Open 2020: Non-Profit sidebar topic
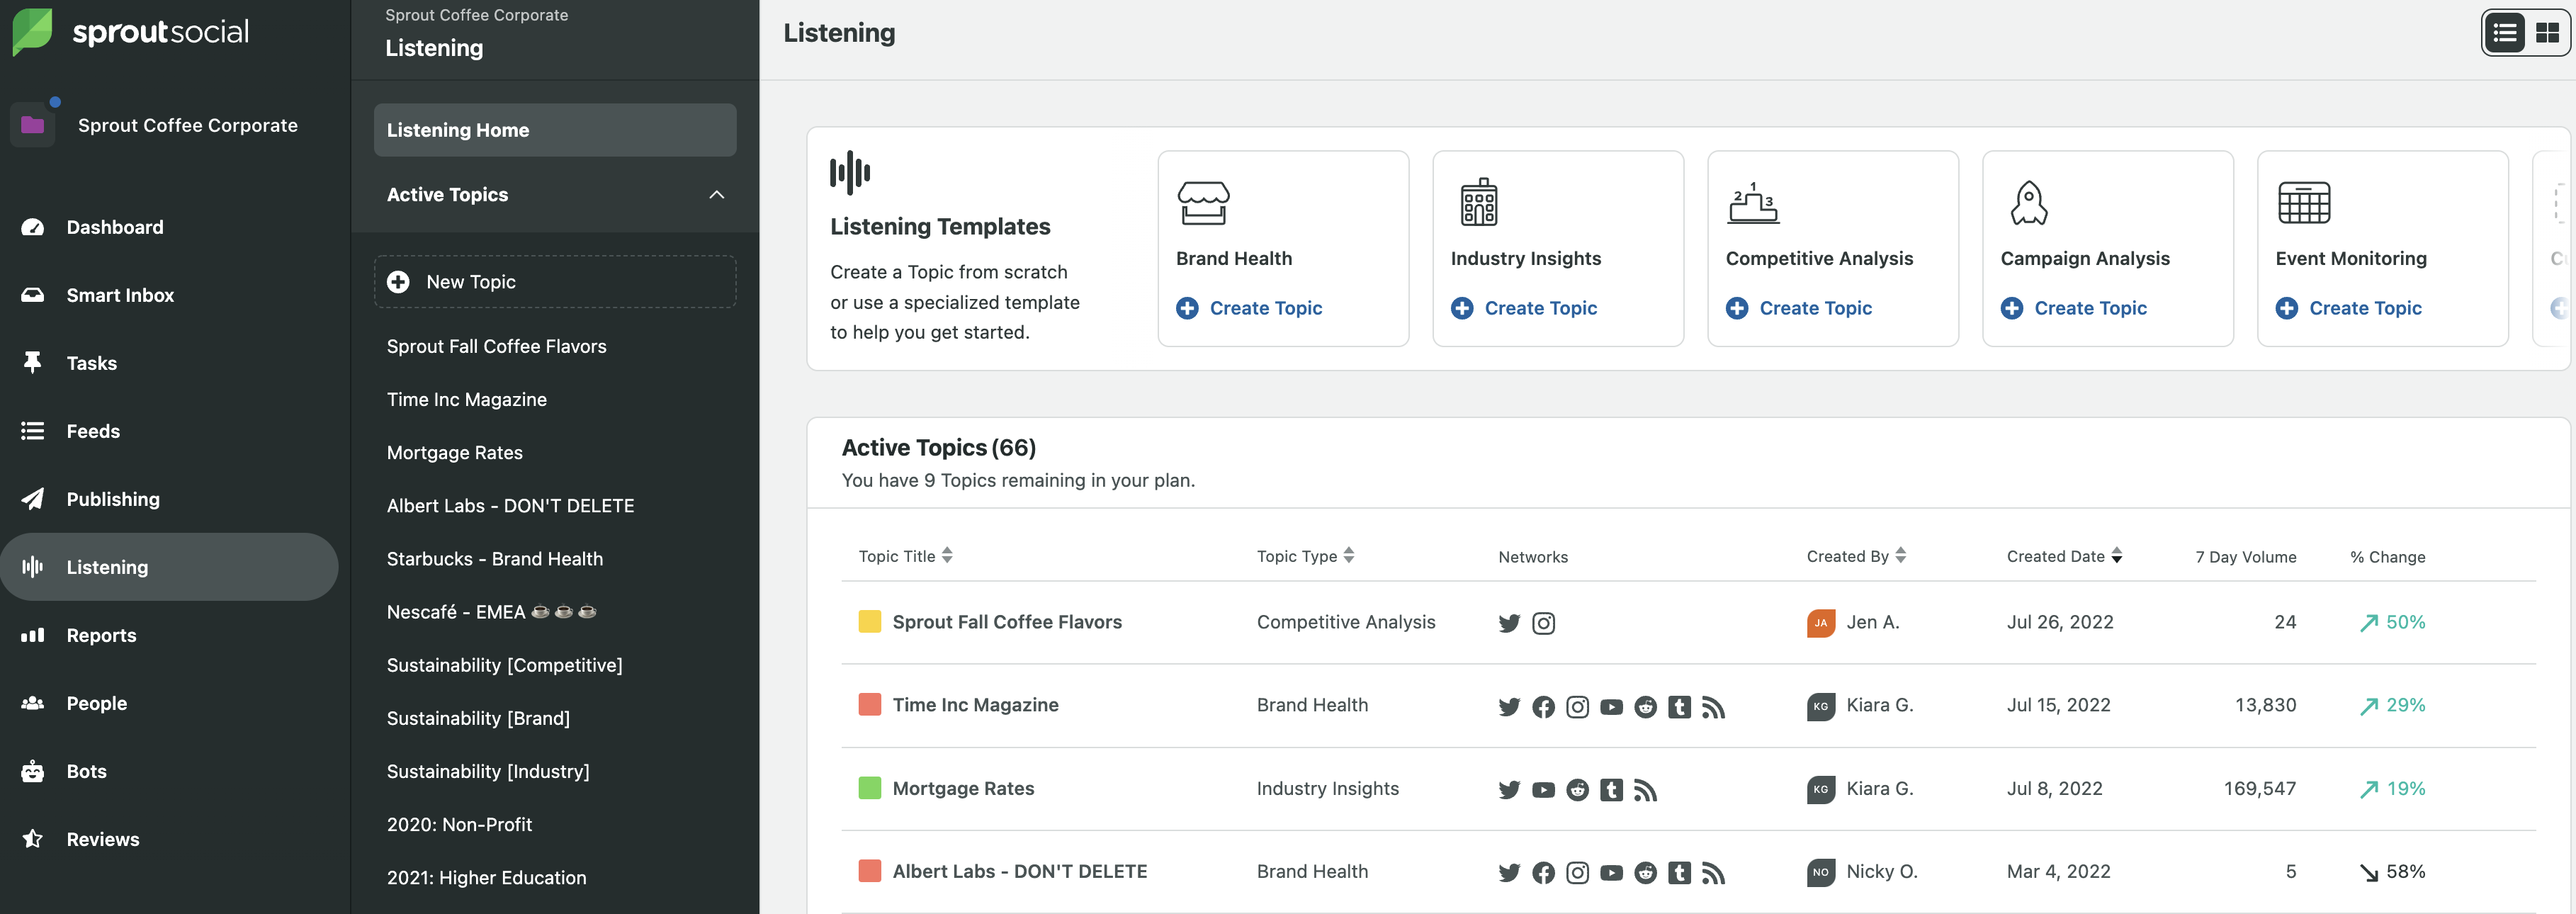The width and height of the screenshot is (2576, 914). [x=459, y=825]
